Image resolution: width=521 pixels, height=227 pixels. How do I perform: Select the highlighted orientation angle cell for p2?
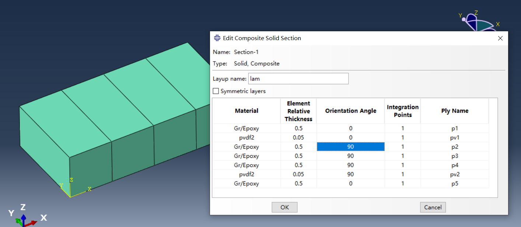tap(350, 147)
